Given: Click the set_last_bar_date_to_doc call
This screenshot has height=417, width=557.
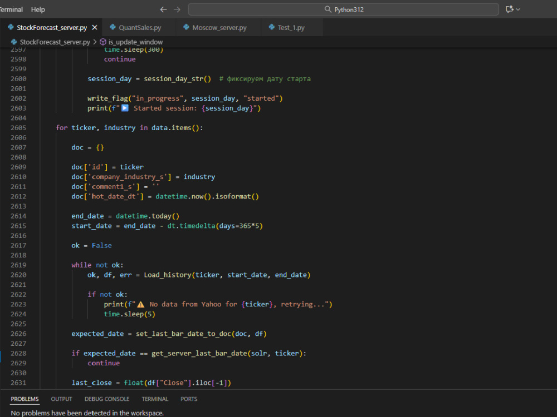Looking at the screenshot, I should pyautogui.click(x=201, y=334).
